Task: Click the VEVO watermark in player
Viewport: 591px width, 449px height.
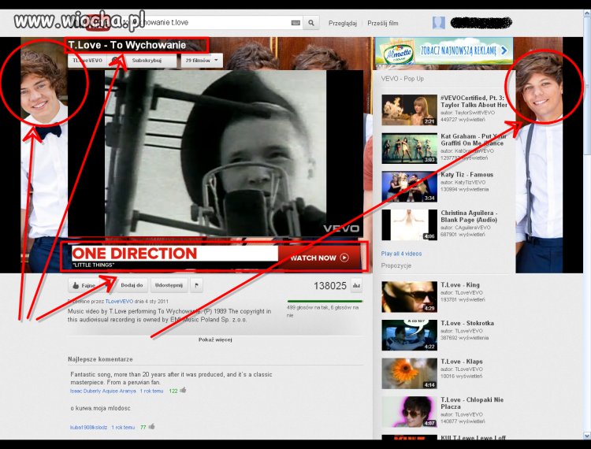Action: click(x=341, y=228)
